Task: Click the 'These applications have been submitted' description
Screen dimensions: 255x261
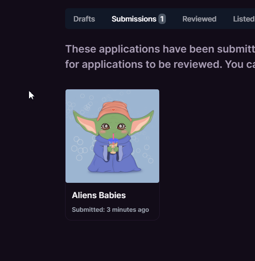Action: tap(160, 57)
